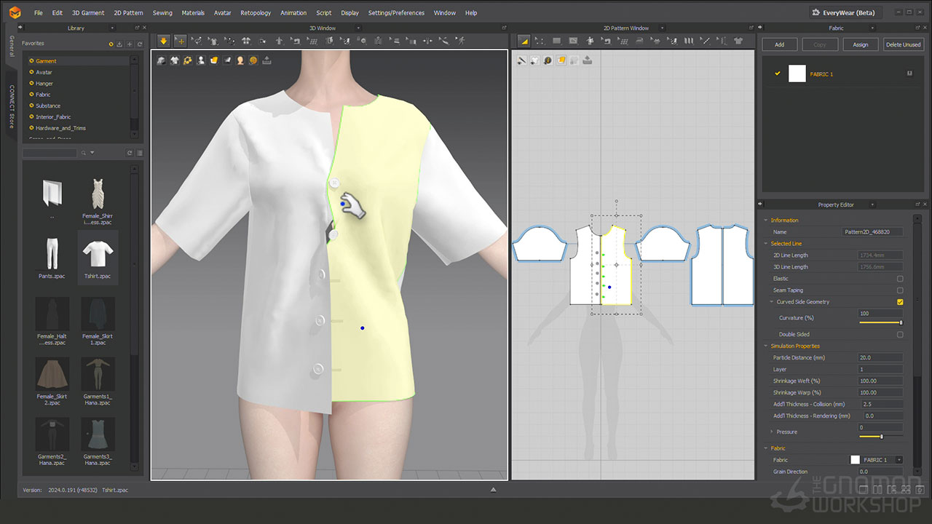The height and width of the screenshot is (524, 932).
Task: Click the refresh icon in Library Favorites header
Action: click(138, 44)
